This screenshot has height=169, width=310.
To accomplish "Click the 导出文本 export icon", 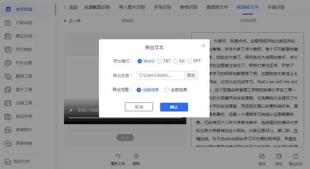I will pos(295,156).
